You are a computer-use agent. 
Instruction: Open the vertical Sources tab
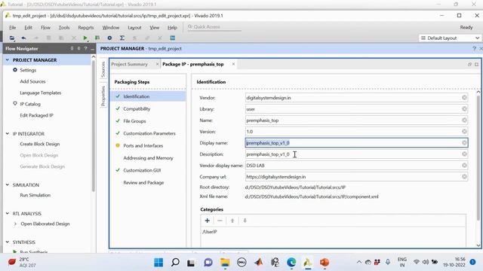click(103, 69)
